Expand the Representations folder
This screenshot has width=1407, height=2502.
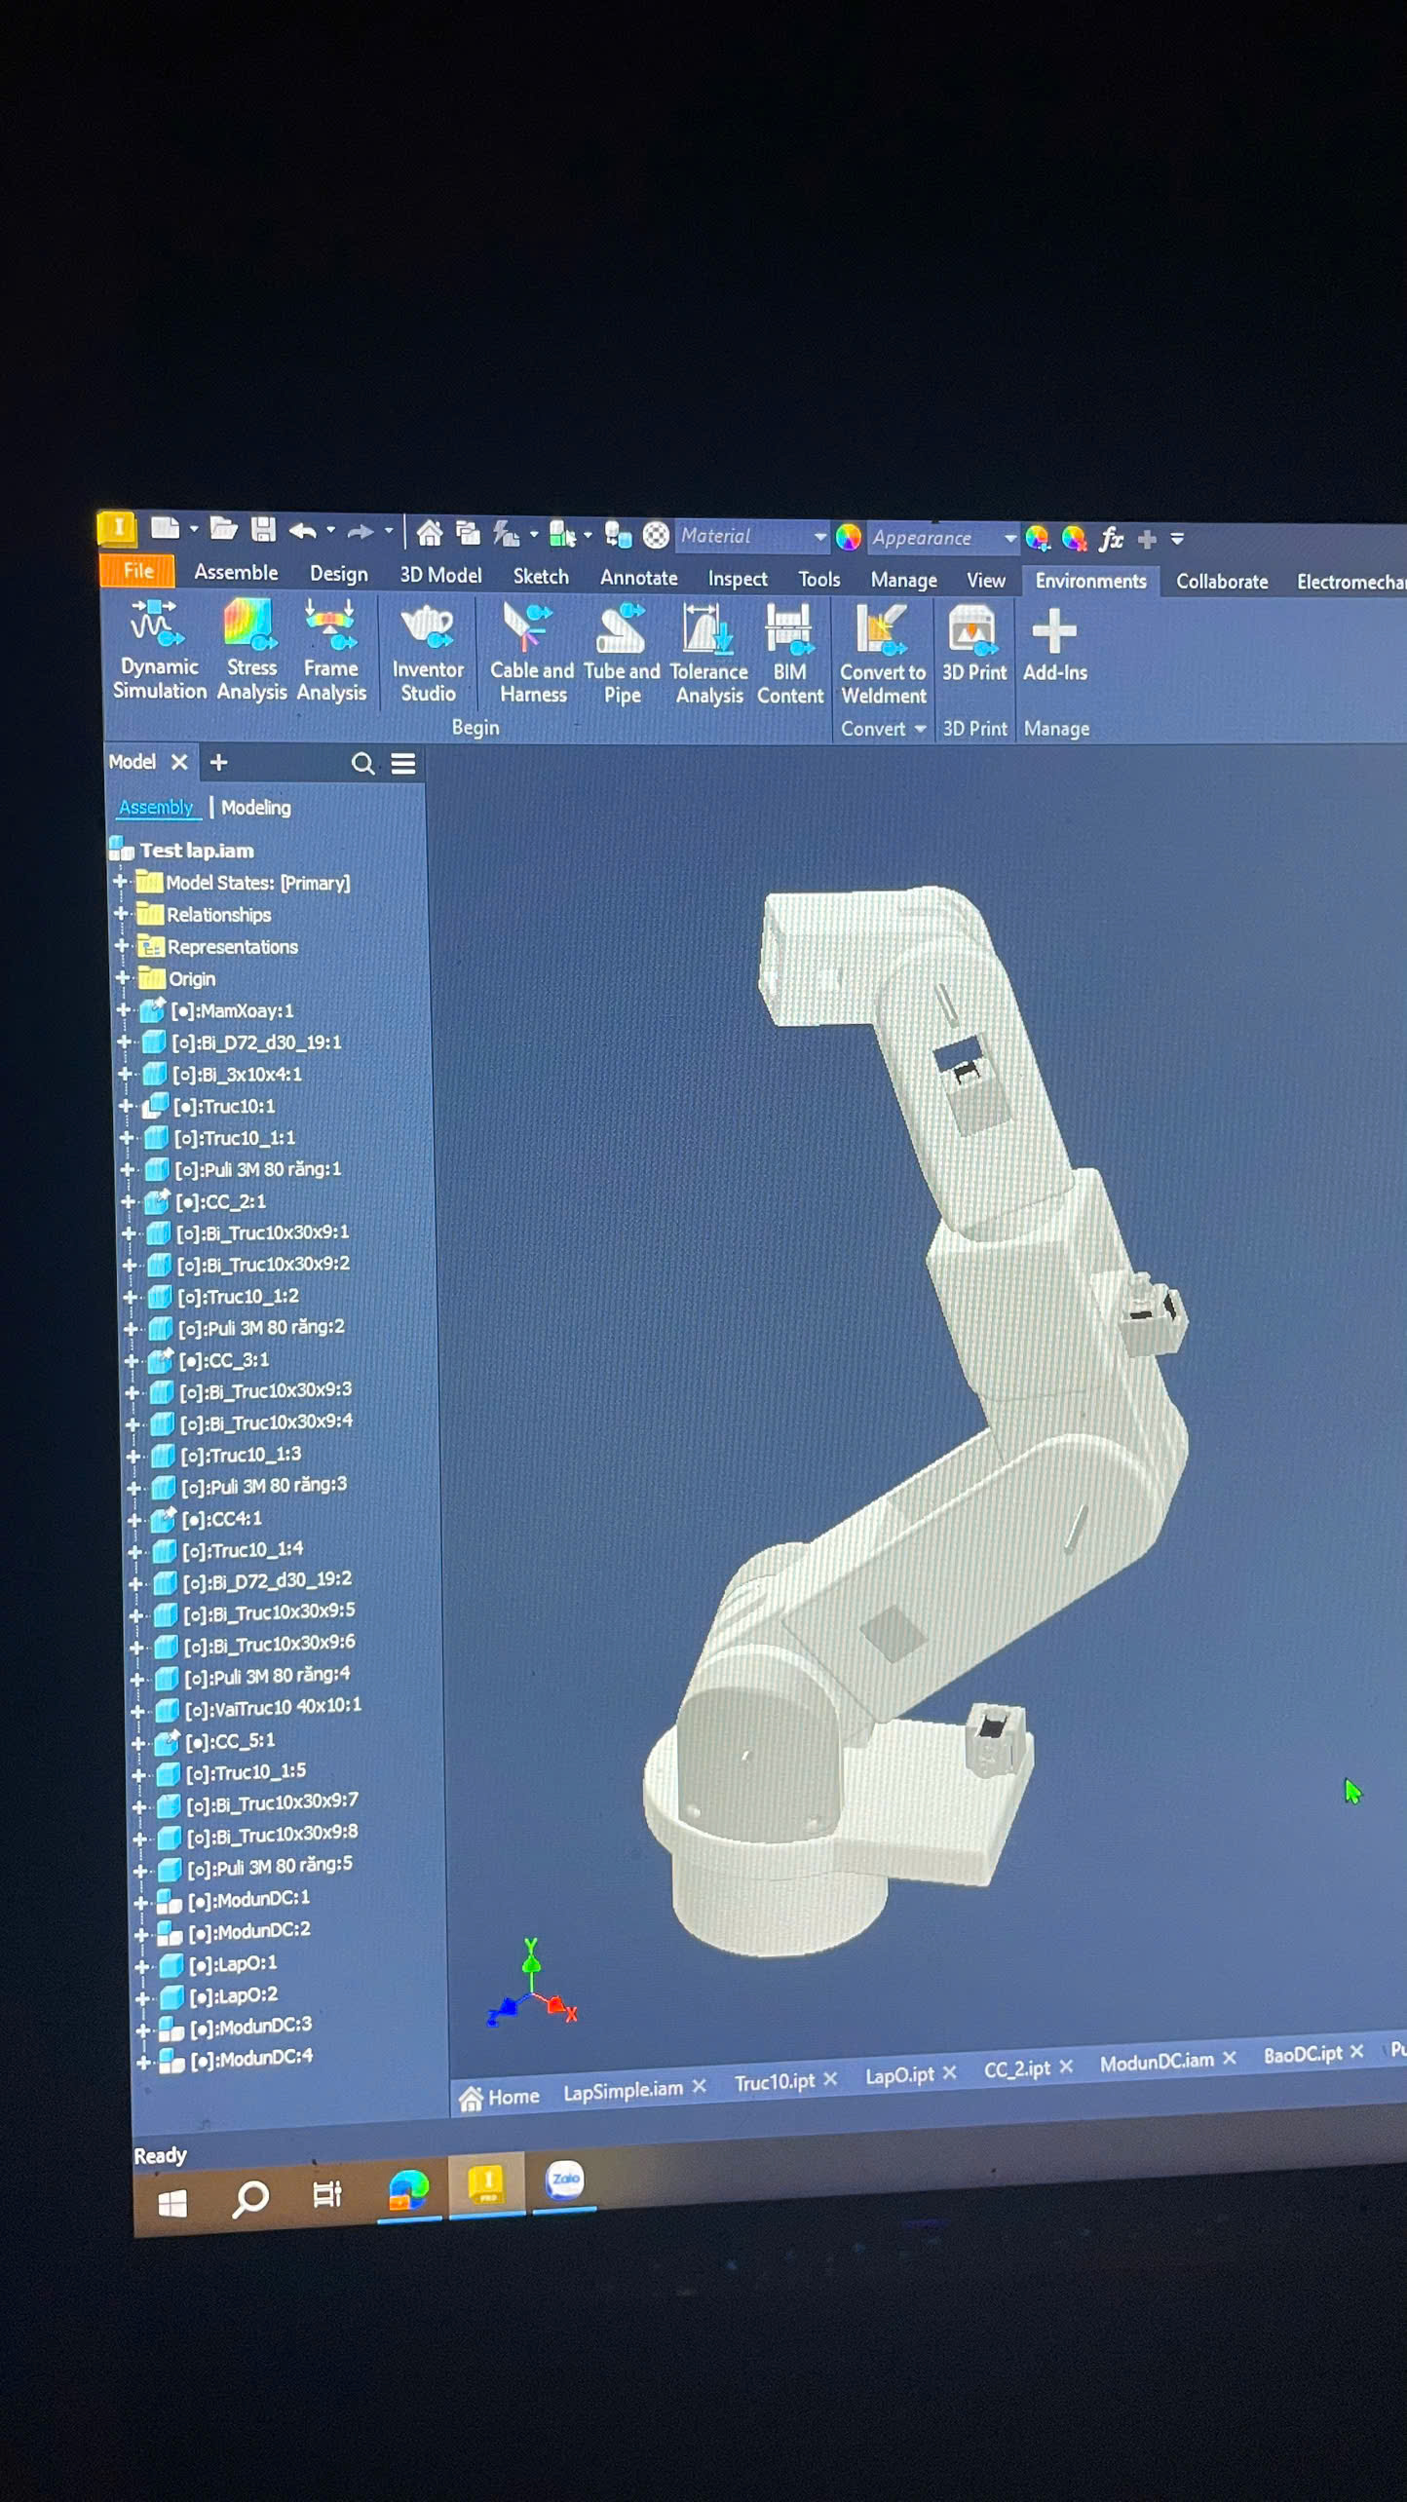pyautogui.click(x=122, y=946)
